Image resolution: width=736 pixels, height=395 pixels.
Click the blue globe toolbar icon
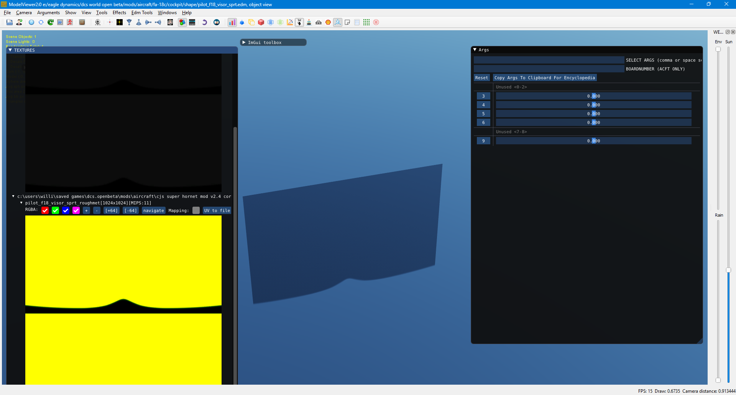31,22
